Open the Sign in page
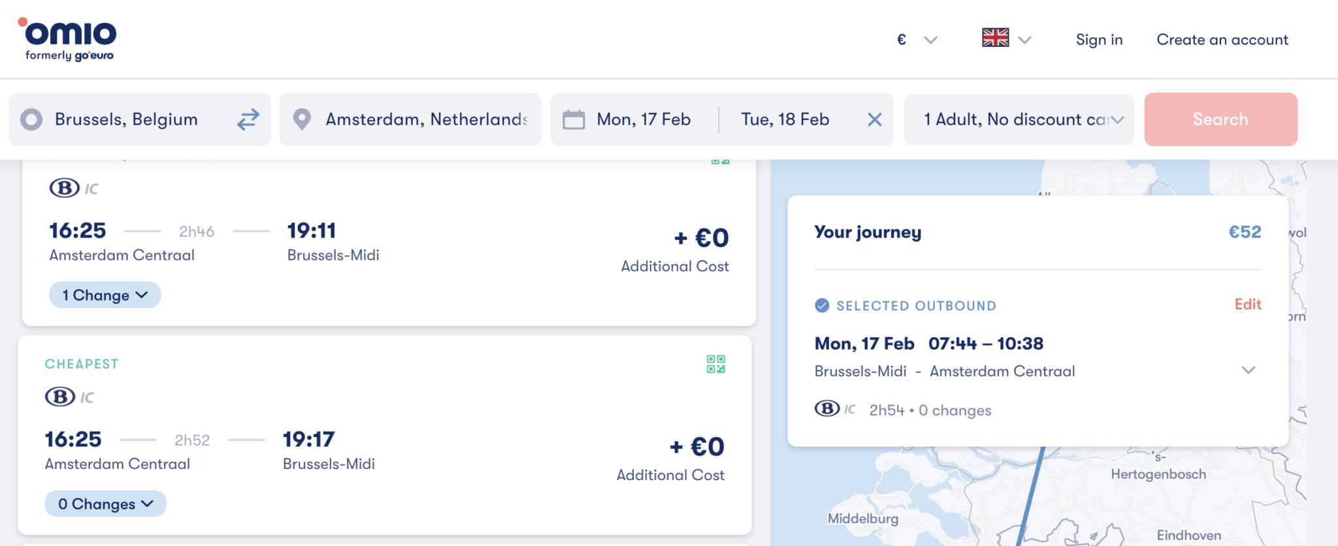The height and width of the screenshot is (546, 1338). click(1099, 40)
